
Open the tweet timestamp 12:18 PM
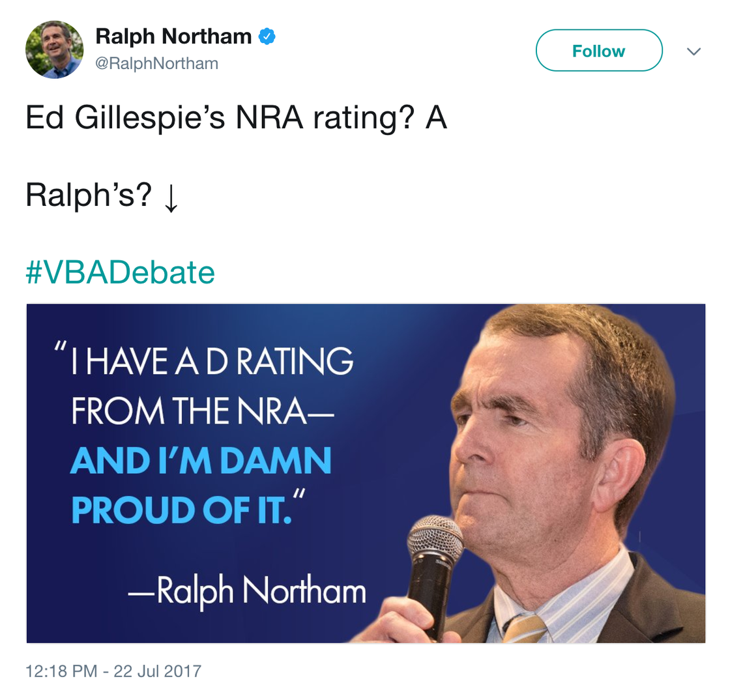coord(61,671)
